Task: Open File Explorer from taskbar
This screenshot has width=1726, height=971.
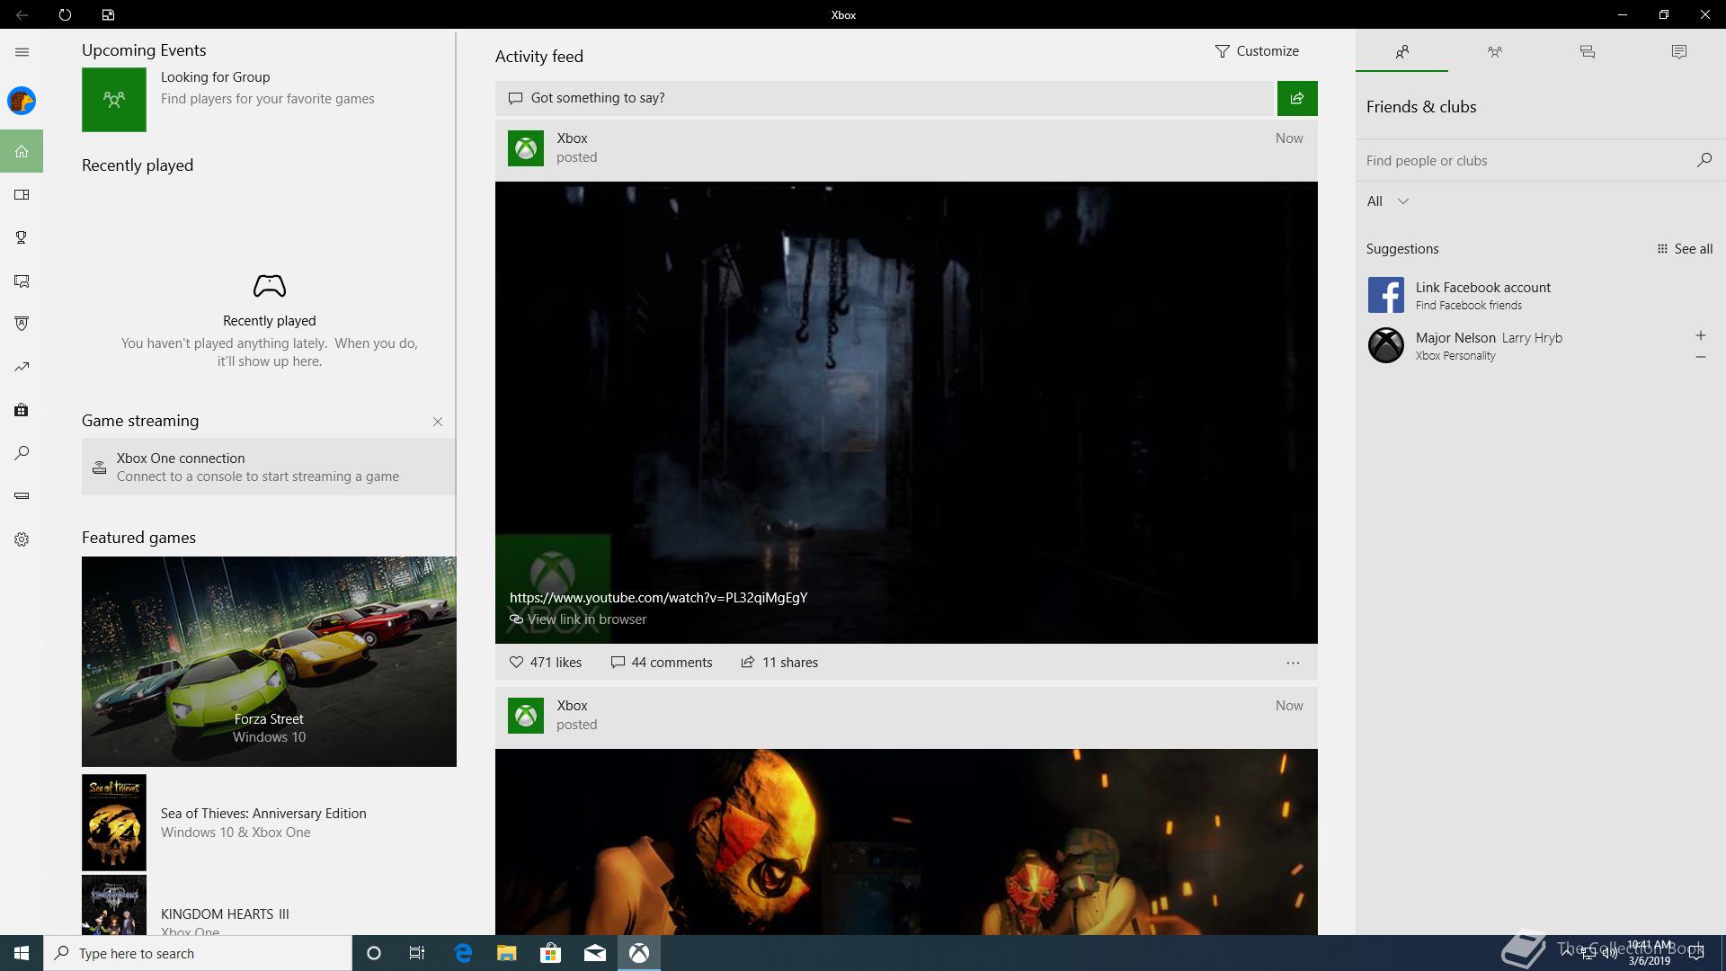Action: 507,953
